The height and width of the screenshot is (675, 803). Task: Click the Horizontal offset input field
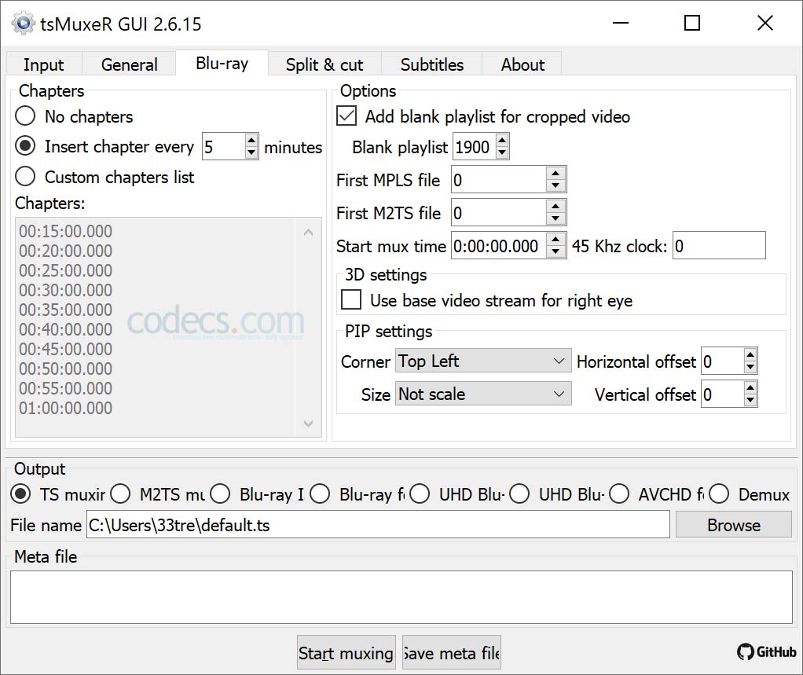coord(723,361)
